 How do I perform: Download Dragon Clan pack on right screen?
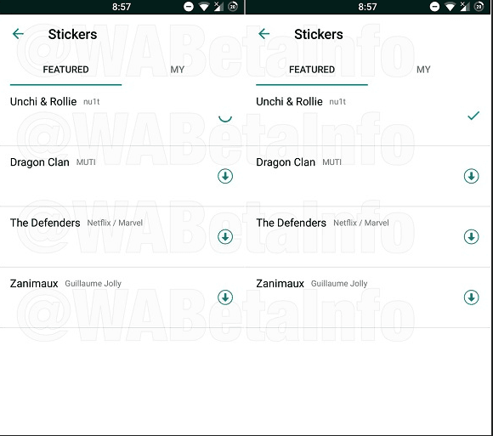pyautogui.click(x=471, y=176)
